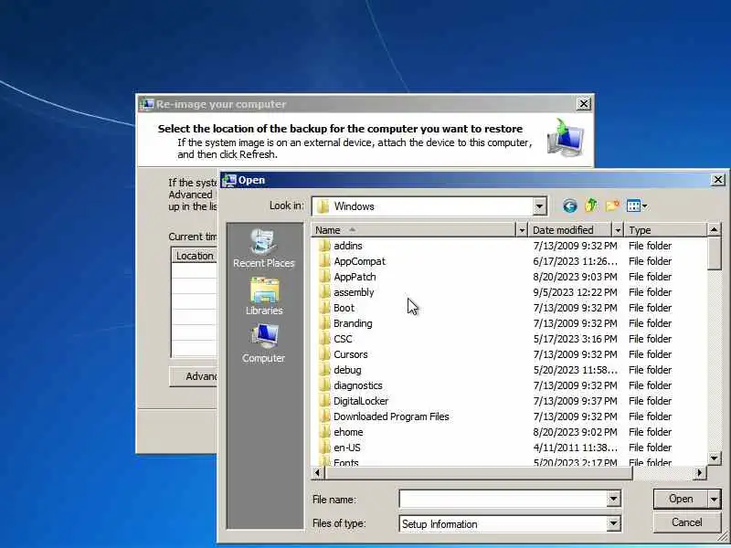Click File folder type in addins row

[x=650, y=246]
